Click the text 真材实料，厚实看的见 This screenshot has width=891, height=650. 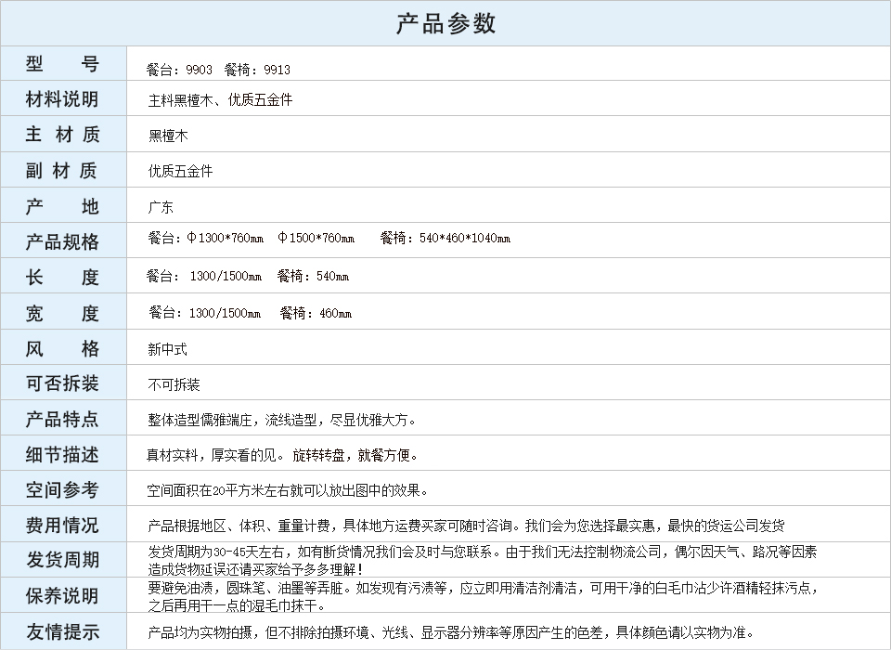click(212, 455)
